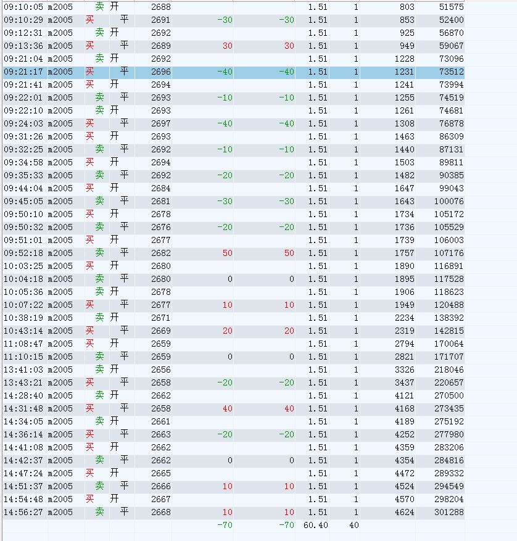Viewport: 517px width, 541px height.
Task: Click price 2697 in the 09:24:03 row
Action: pyautogui.click(x=160, y=123)
